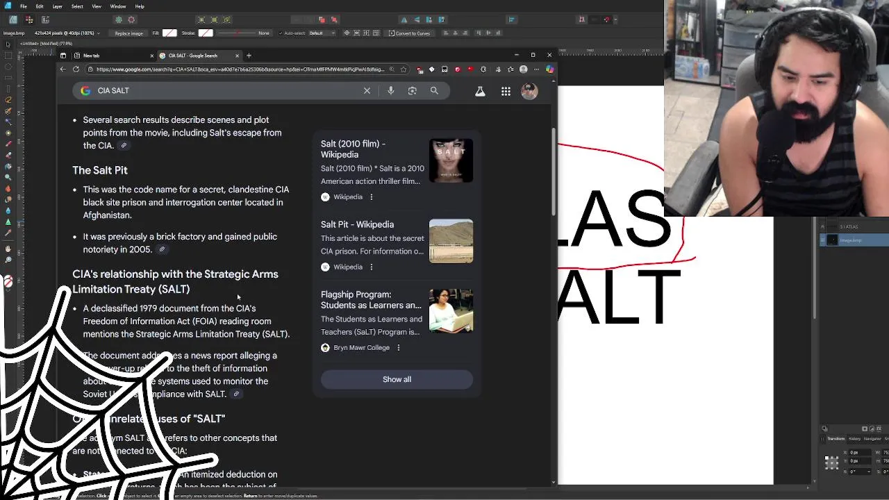Image resolution: width=889 pixels, height=500 pixels.
Task: Select the CIA SALT Google Search tab
Action: click(x=199, y=56)
